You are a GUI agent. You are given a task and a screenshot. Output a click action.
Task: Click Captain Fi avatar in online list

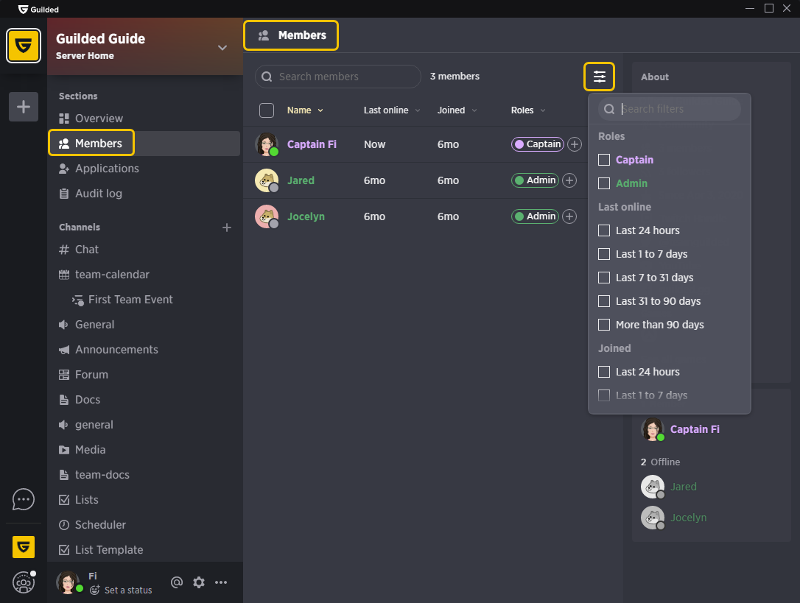[653, 429]
